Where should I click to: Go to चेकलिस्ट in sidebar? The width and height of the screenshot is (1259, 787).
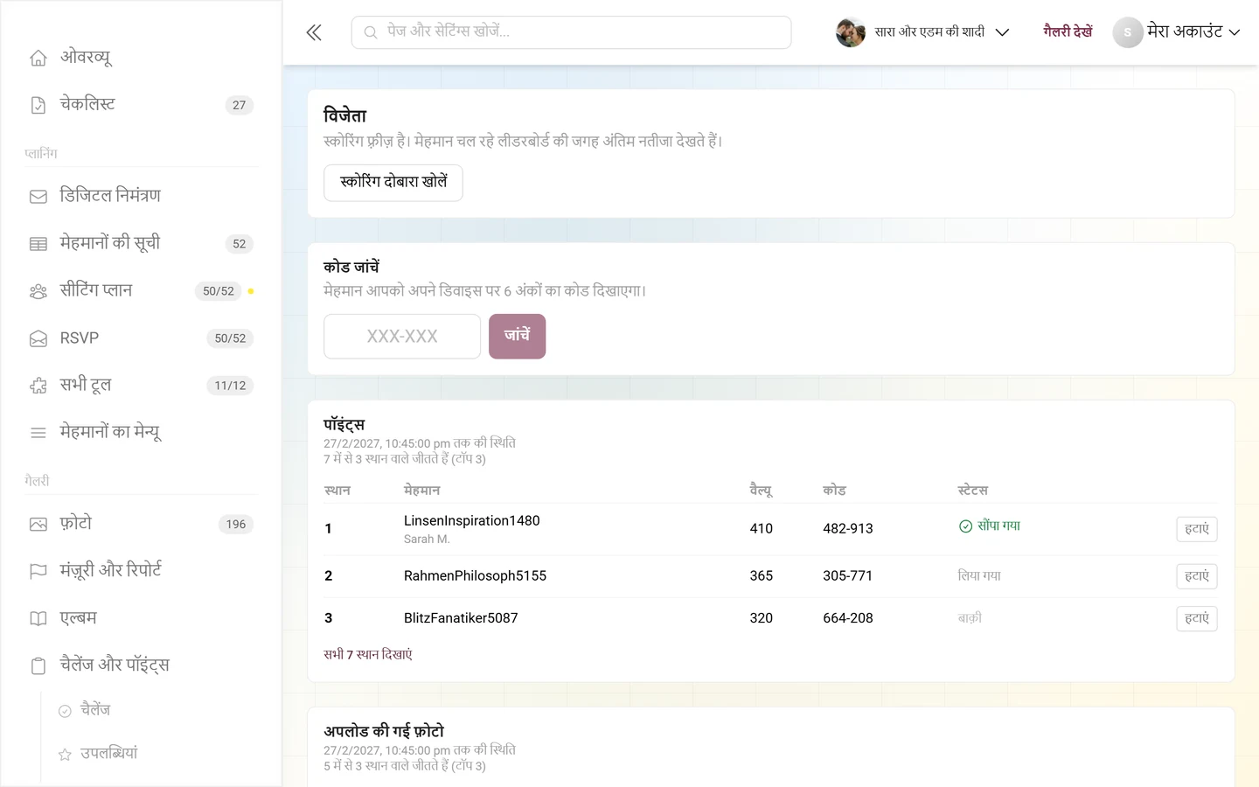(x=140, y=105)
